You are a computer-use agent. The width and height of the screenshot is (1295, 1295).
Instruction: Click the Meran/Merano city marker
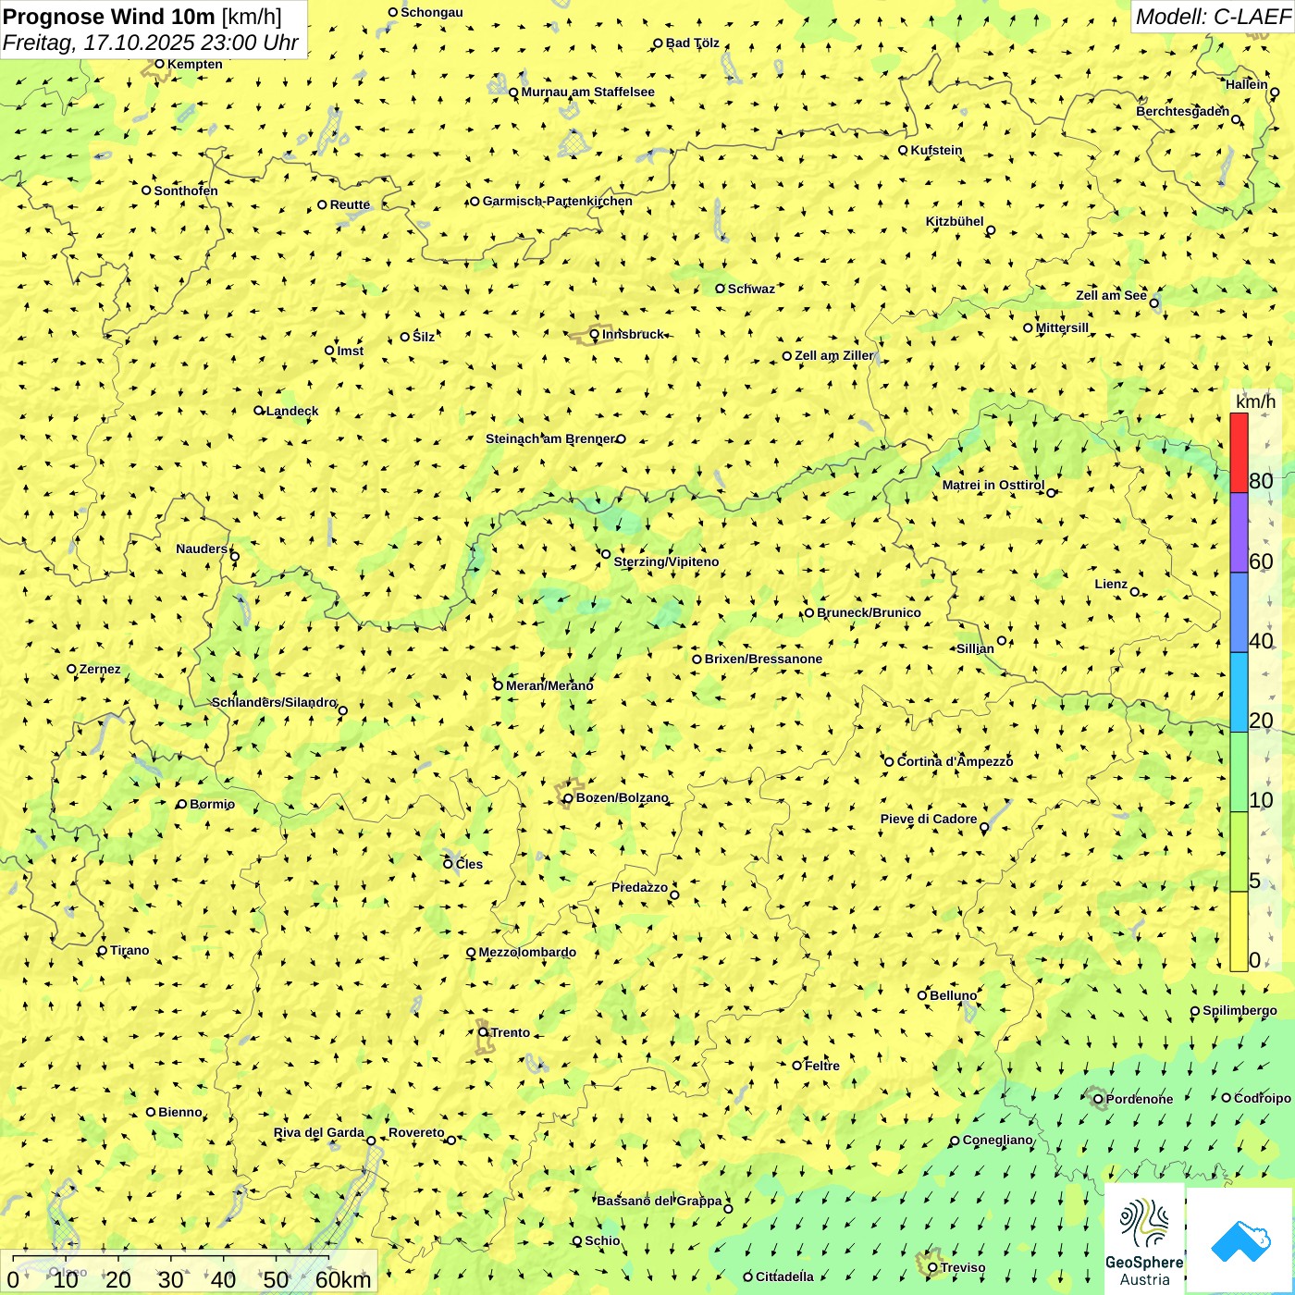coord(498,685)
